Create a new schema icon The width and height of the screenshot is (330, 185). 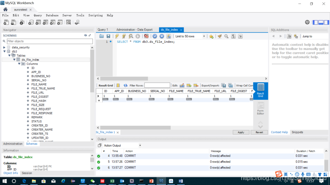coord(31,22)
